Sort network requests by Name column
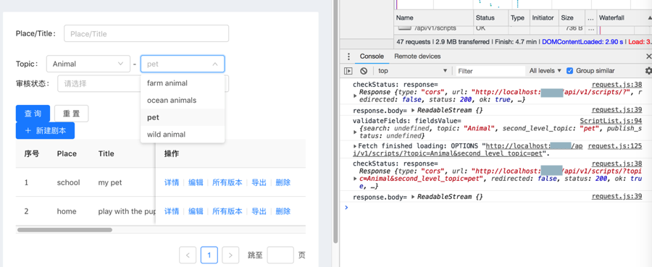The image size is (652, 267). point(434,18)
